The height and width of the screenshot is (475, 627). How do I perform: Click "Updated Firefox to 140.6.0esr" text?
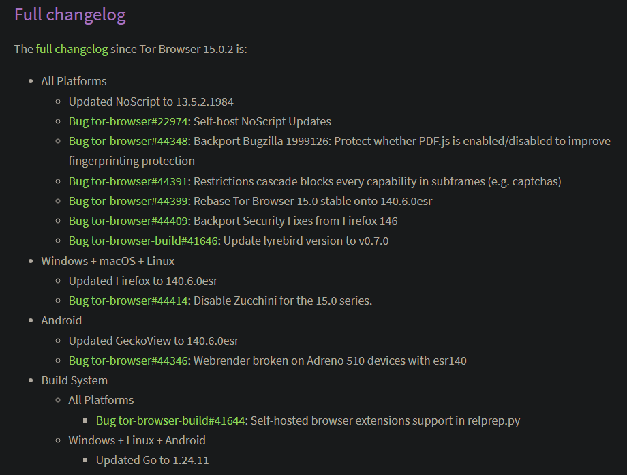pos(143,281)
